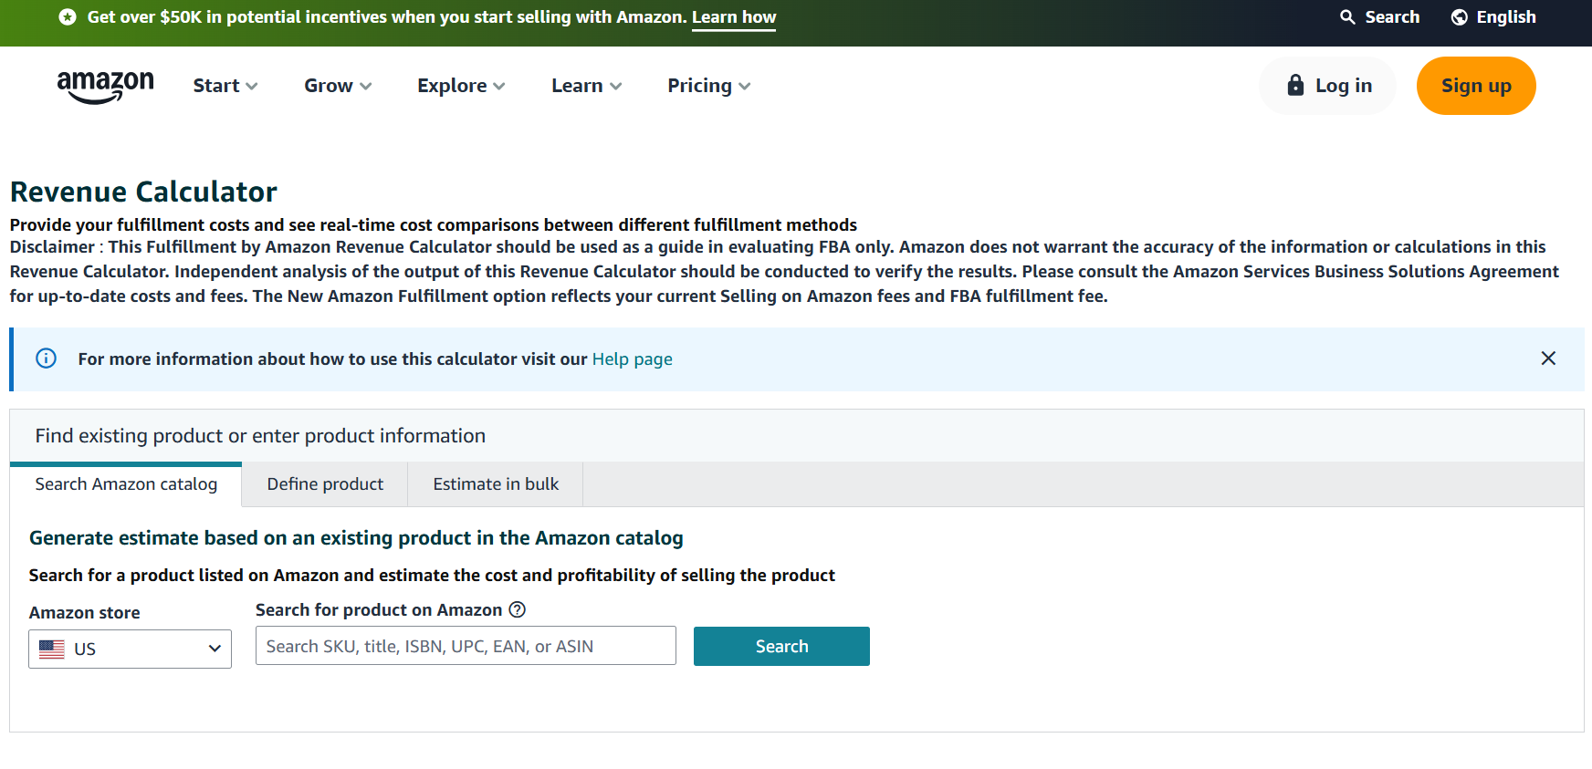Switch to the Define product tab
Viewport: 1592px width, 769px height.
tap(325, 484)
